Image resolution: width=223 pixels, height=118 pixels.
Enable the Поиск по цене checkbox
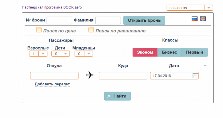pyautogui.click(x=39, y=30)
